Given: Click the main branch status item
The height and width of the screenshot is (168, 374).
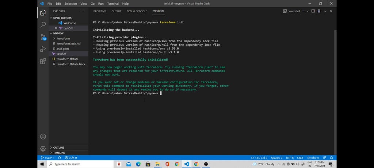Looking at the screenshot, I should click(47, 158).
